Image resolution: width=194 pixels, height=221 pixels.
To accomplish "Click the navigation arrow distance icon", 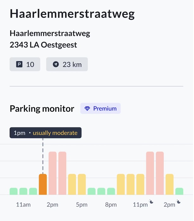I will 56,64.
